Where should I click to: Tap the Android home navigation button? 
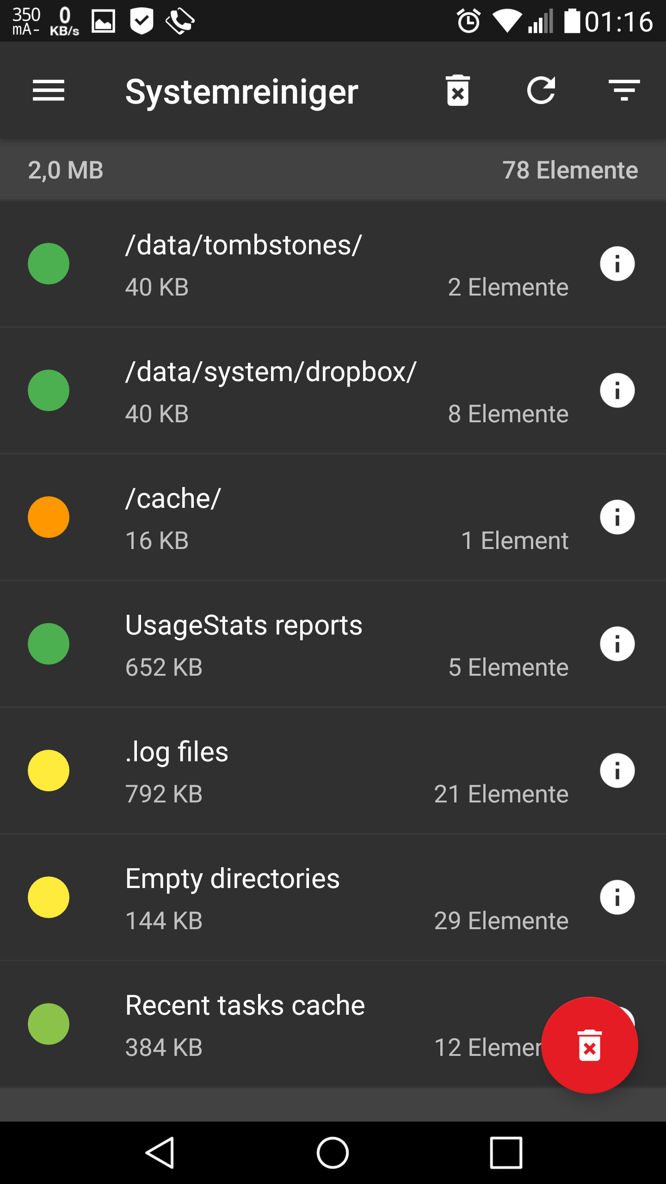coord(333,1153)
